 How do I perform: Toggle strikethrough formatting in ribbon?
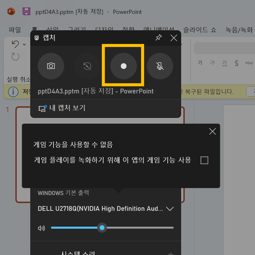249,63
